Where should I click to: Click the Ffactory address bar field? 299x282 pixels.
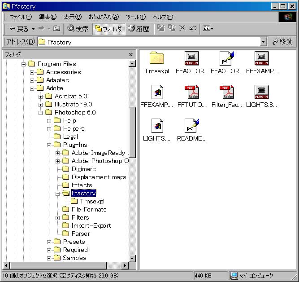click(x=149, y=42)
